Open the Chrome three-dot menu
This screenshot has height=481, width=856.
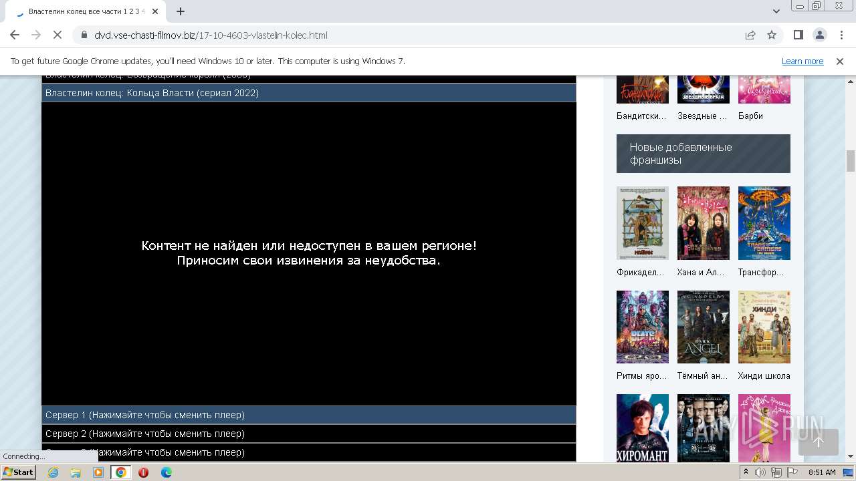pyautogui.click(x=841, y=35)
